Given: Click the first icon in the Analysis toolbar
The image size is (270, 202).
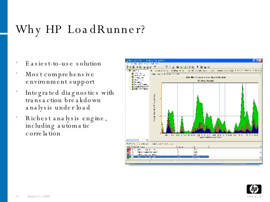Looking at the screenshot, I should pos(127,67).
